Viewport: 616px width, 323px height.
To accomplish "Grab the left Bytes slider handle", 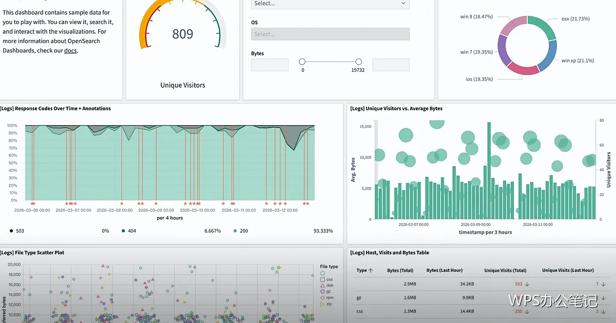I will (x=302, y=62).
